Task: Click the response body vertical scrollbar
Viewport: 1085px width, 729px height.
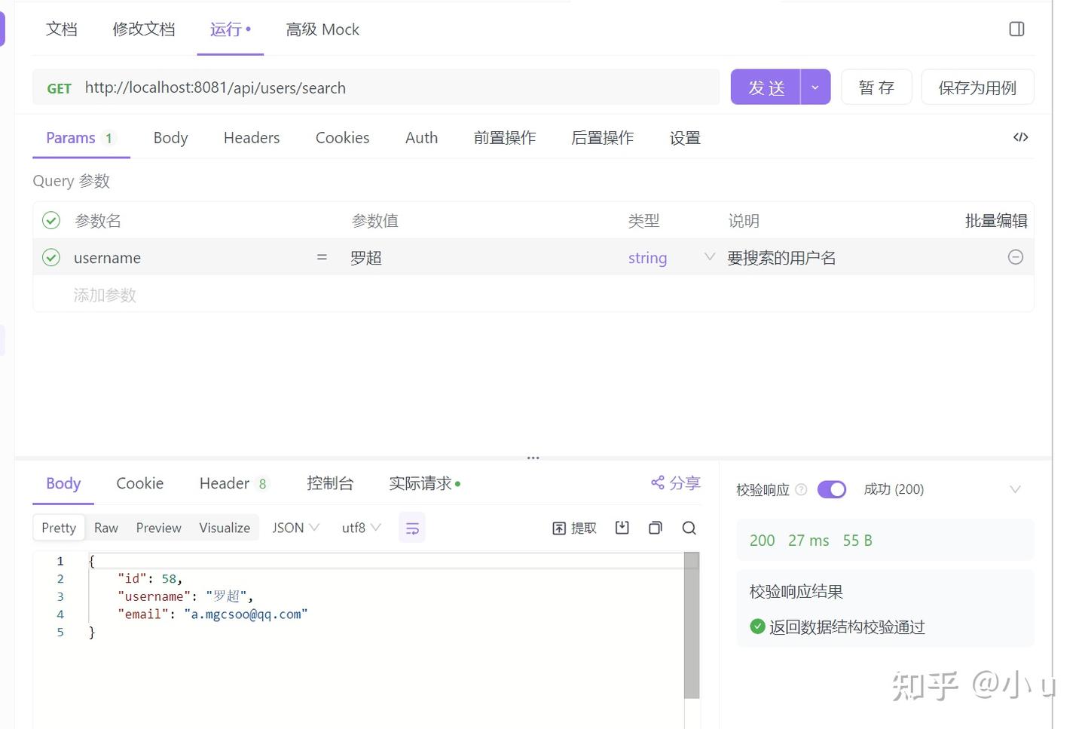Action: click(692, 625)
